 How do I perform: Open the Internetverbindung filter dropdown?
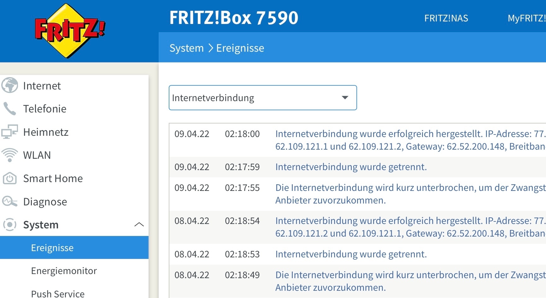[263, 98]
